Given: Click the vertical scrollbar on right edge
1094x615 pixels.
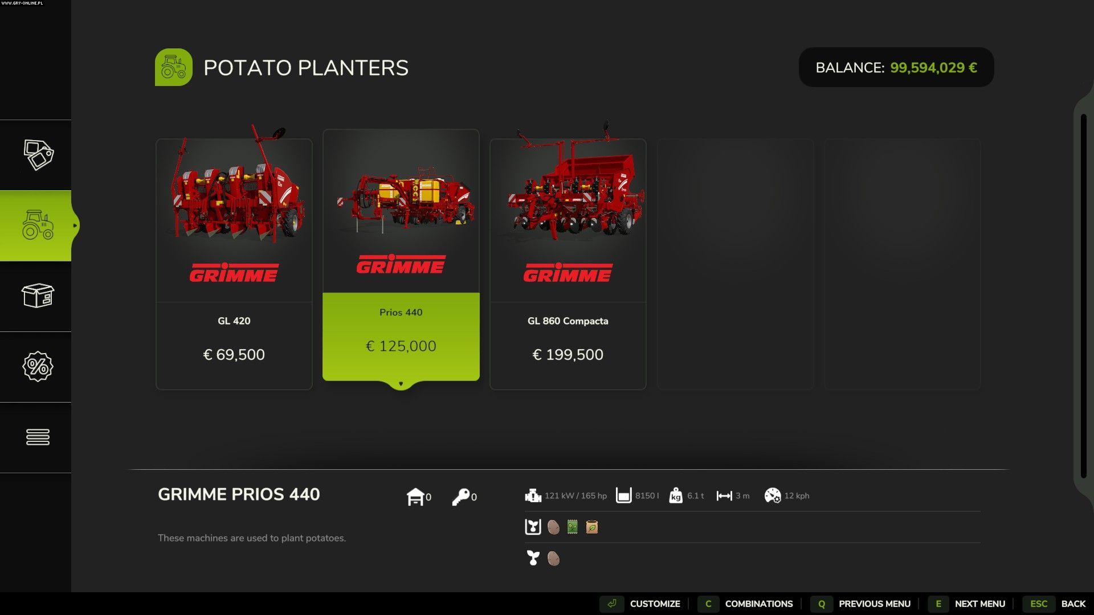Looking at the screenshot, I should 1084,296.
